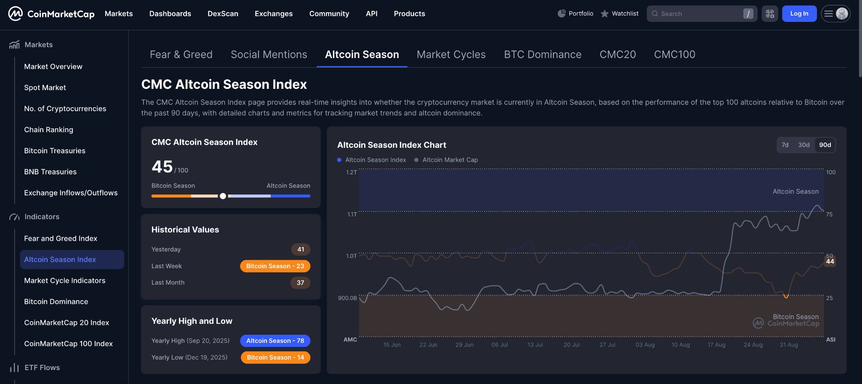The width and height of the screenshot is (862, 384).
Task: Toggle the Altcoin Market Cap legend
Action: coord(446,160)
